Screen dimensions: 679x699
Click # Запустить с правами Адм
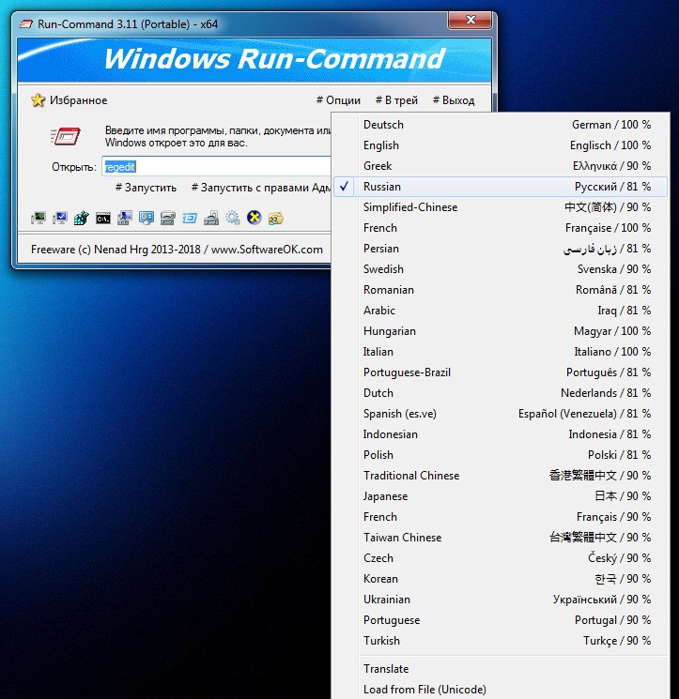(x=261, y=188)
